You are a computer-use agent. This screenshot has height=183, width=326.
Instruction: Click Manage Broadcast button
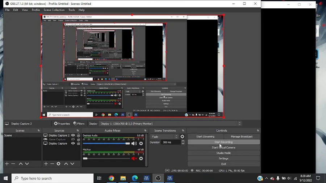tap(242, 136)
